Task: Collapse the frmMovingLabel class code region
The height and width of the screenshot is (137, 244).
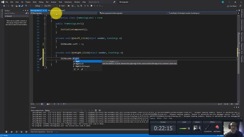Action: click(x=45, y=18)
